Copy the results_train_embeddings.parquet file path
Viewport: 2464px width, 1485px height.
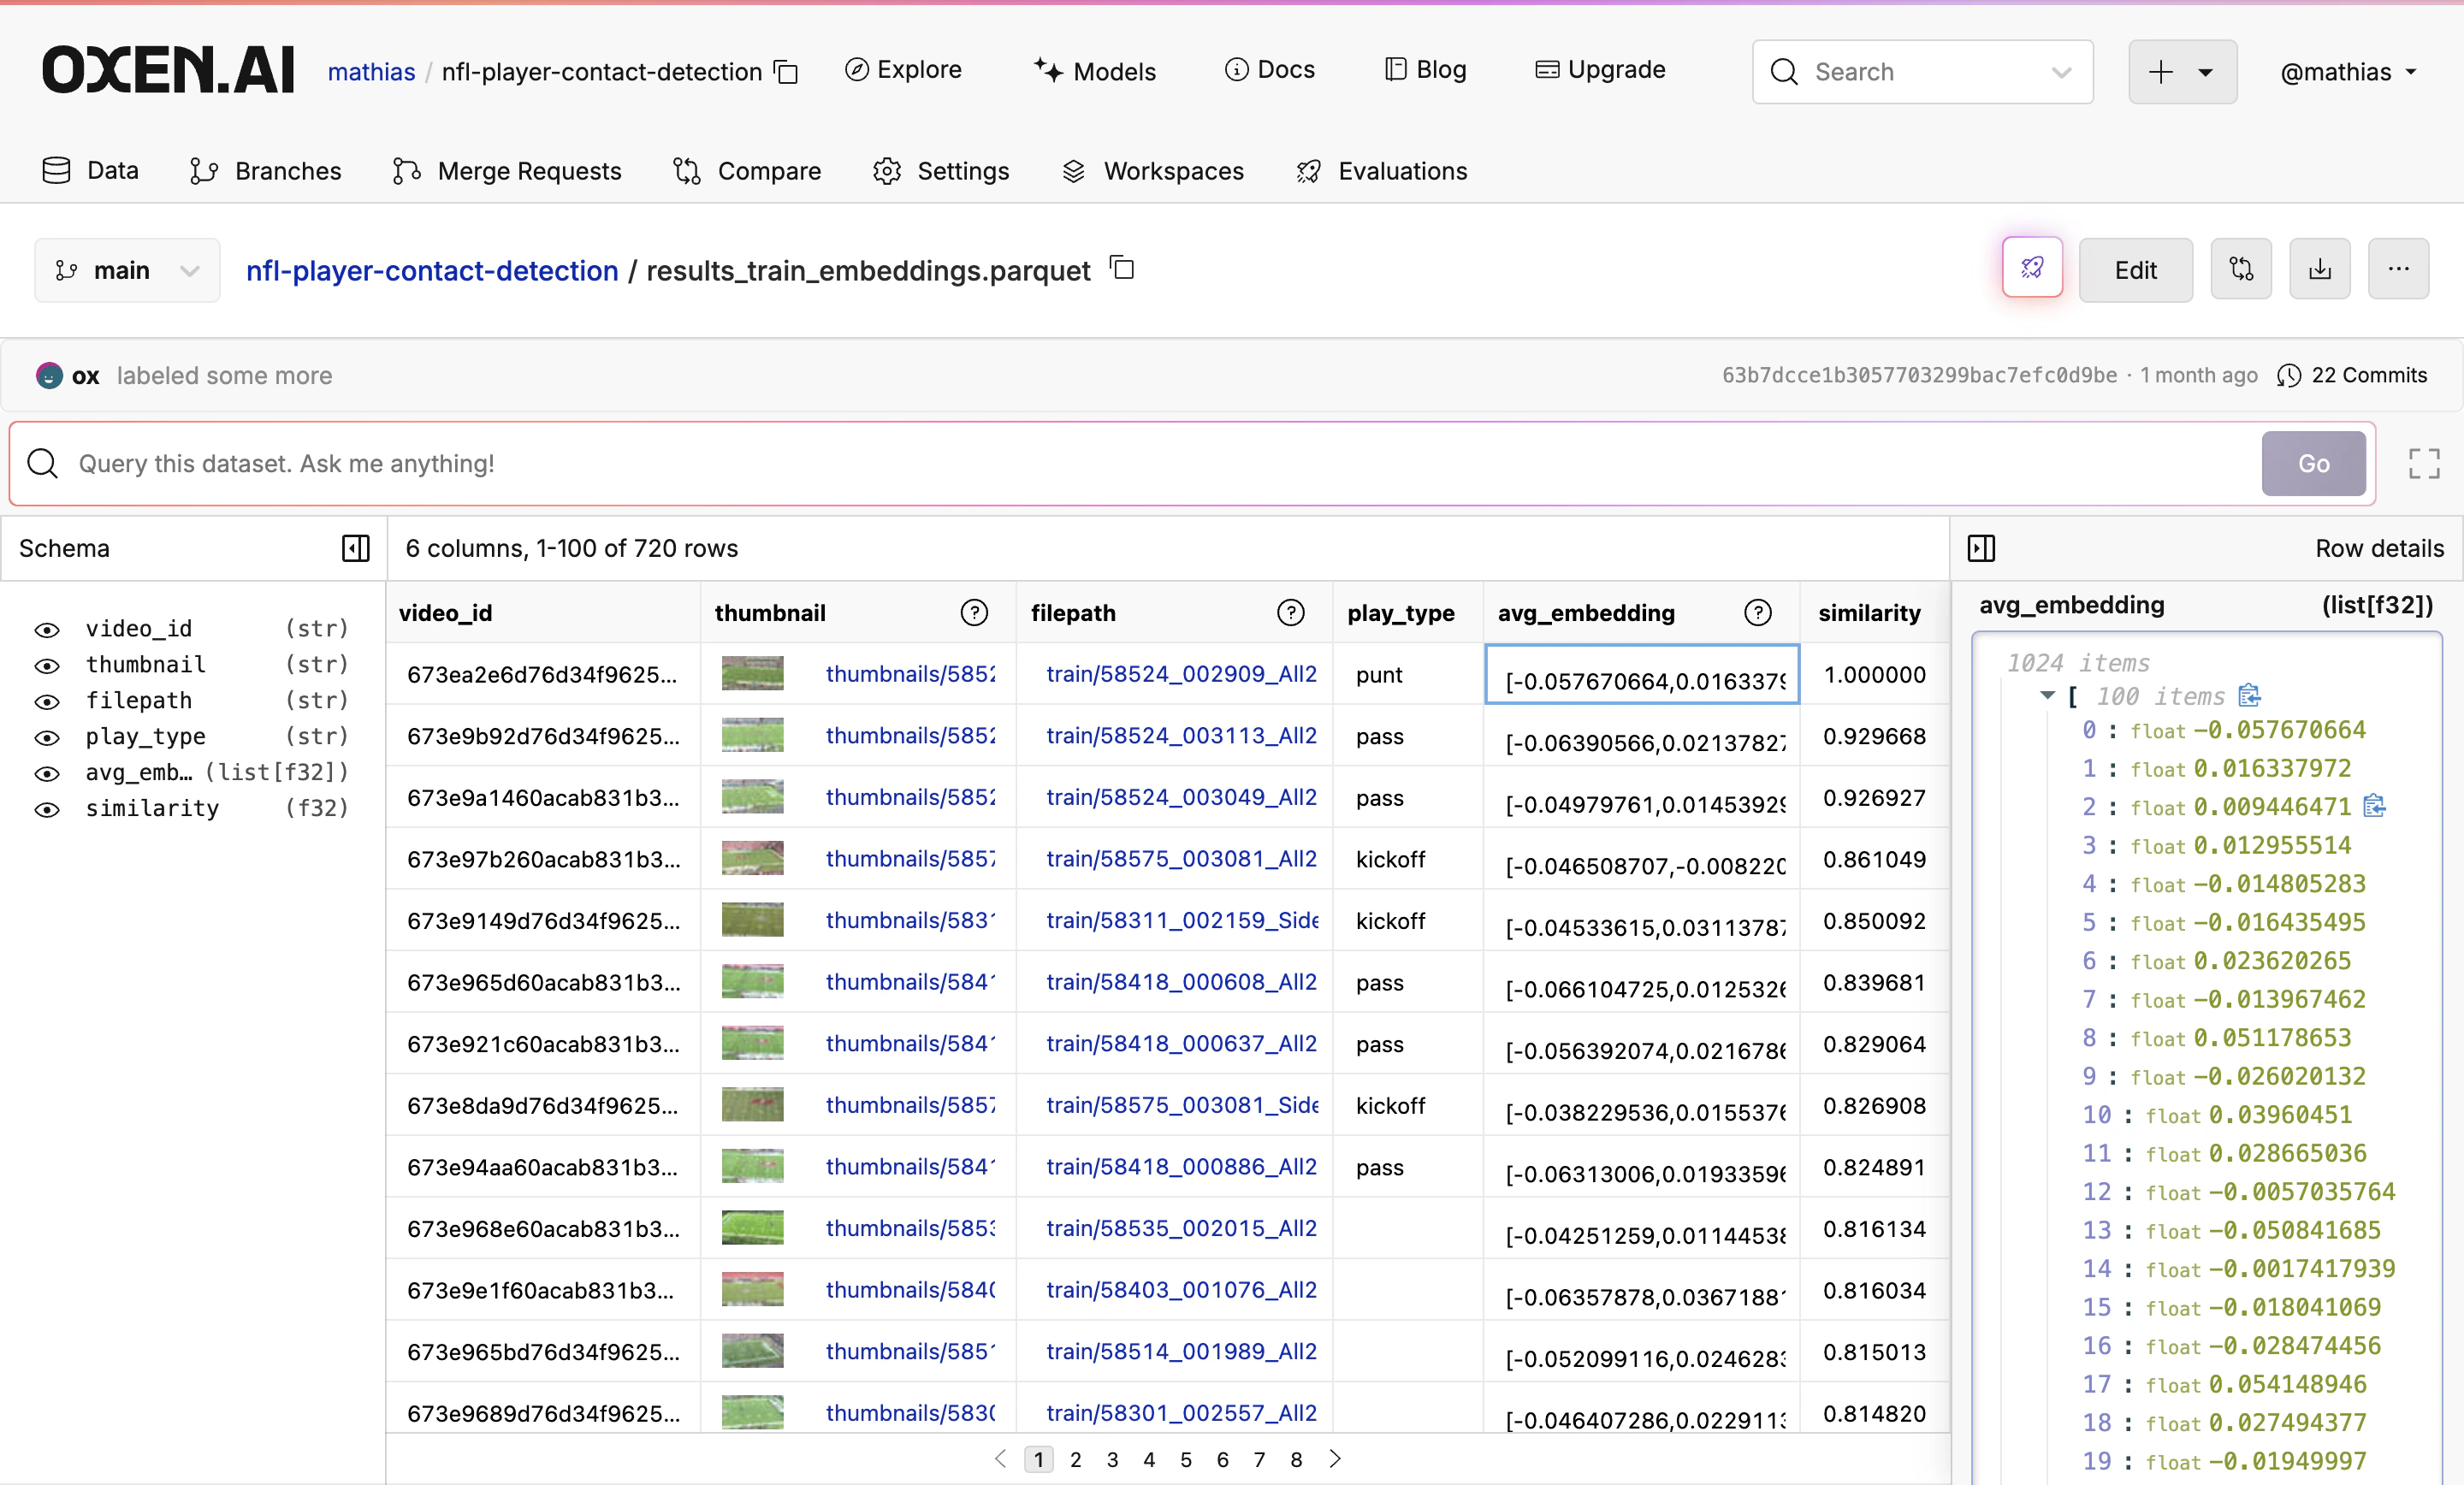1121,268
